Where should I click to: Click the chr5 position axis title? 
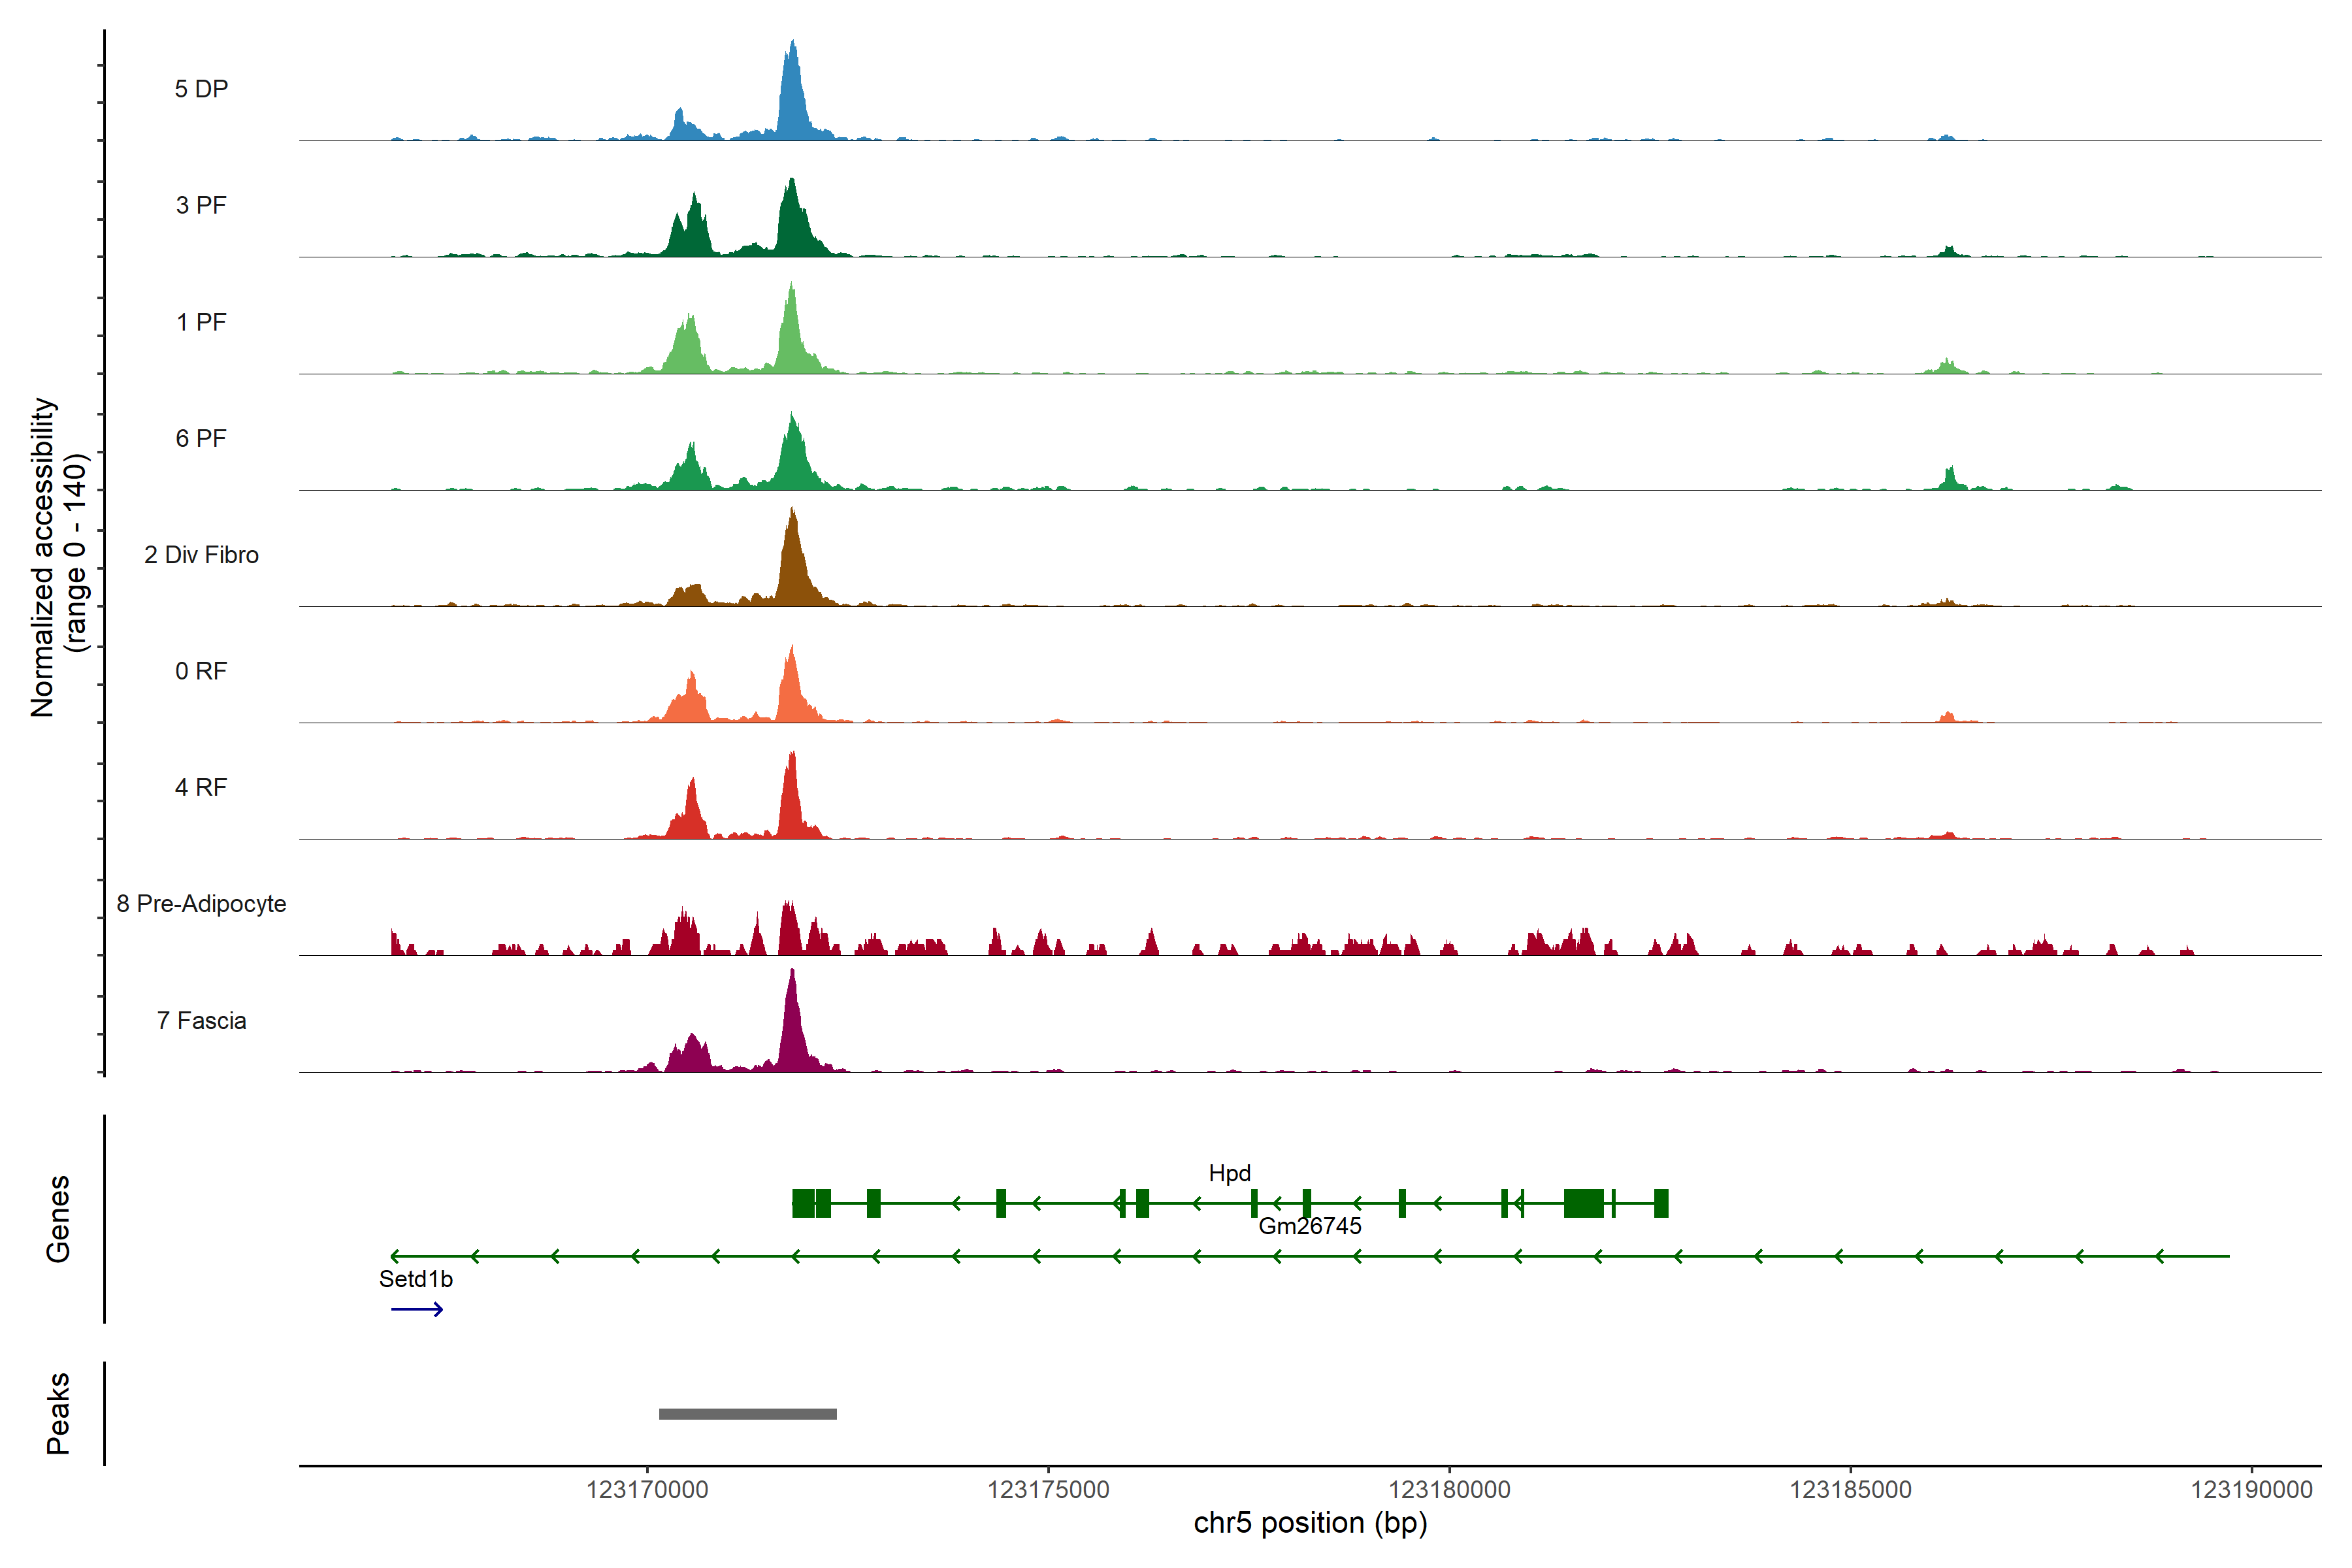tap(1310, 1522)
